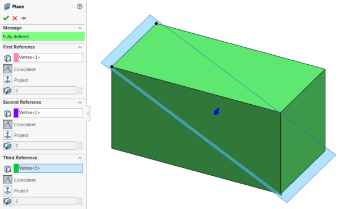Open help via the question mark icon
This screenshot has height=209, width=339.
pos(80,6)
